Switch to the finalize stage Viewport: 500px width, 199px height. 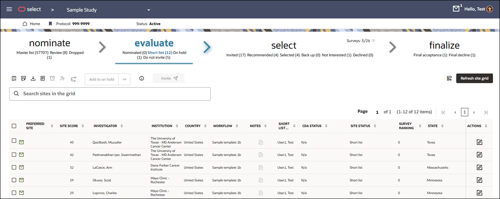pyautogui.click(x=444, y=45)
